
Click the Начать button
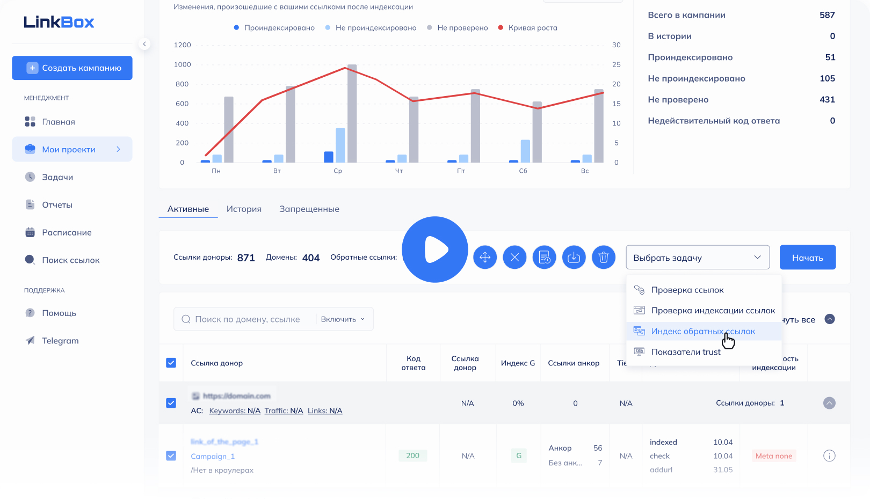point(807,258)
